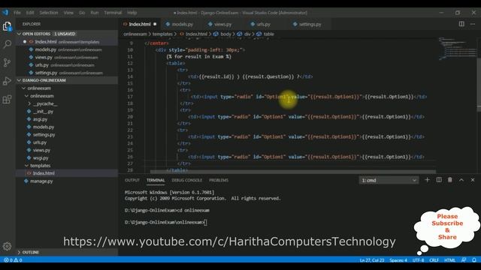Kill terminal with trash icon
The height and width of the screenshot is (270, 481).
point(450,180)
